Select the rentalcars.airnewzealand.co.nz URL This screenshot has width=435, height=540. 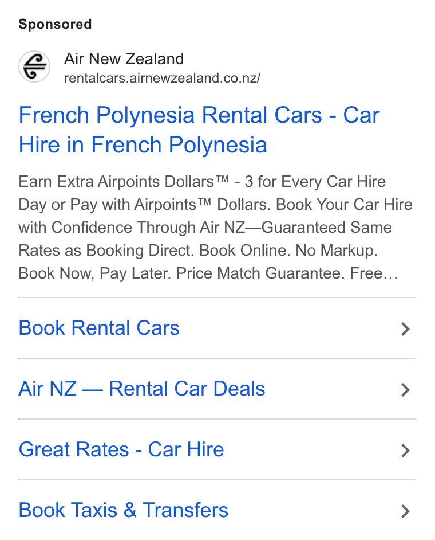point(163,78)
